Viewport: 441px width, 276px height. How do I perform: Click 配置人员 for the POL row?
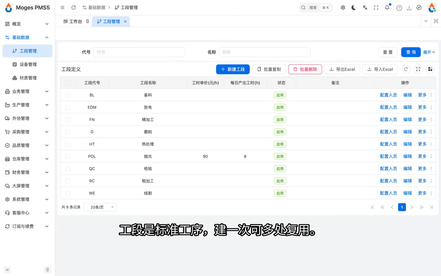388,156
